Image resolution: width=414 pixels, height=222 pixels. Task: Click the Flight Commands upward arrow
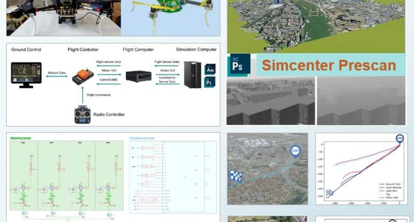click(x=83, y=95)
